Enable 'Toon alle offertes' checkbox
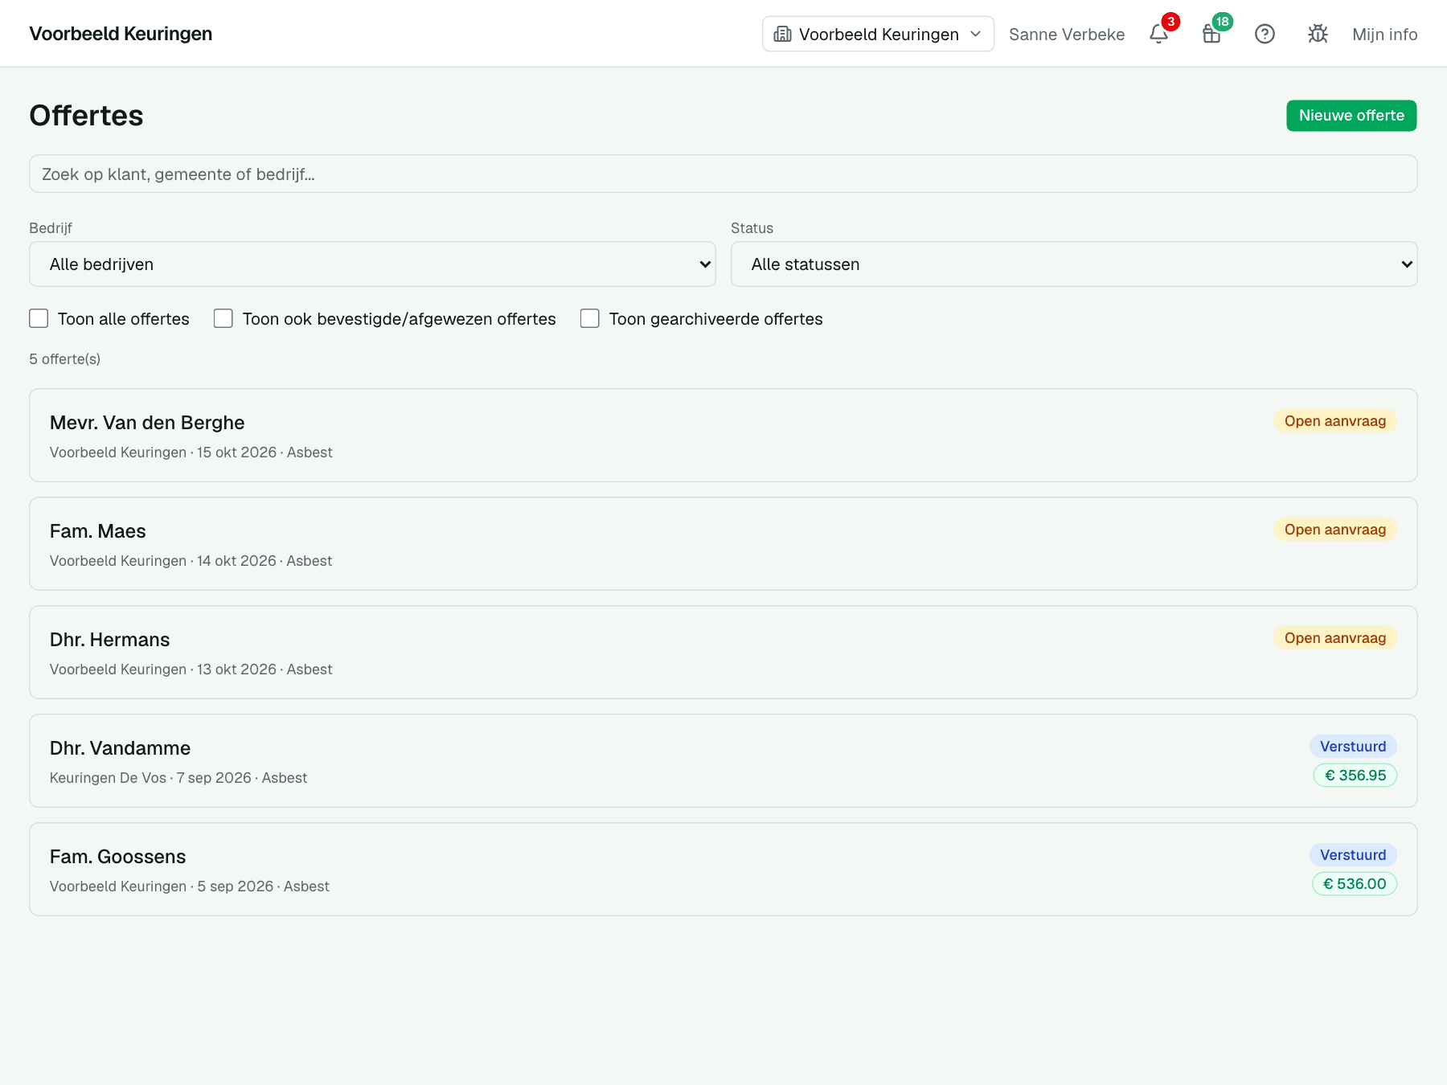 click(x=39, y=318)
